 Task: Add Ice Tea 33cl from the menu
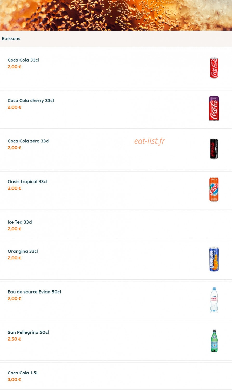pyautogui.click(x=20, y=222)
